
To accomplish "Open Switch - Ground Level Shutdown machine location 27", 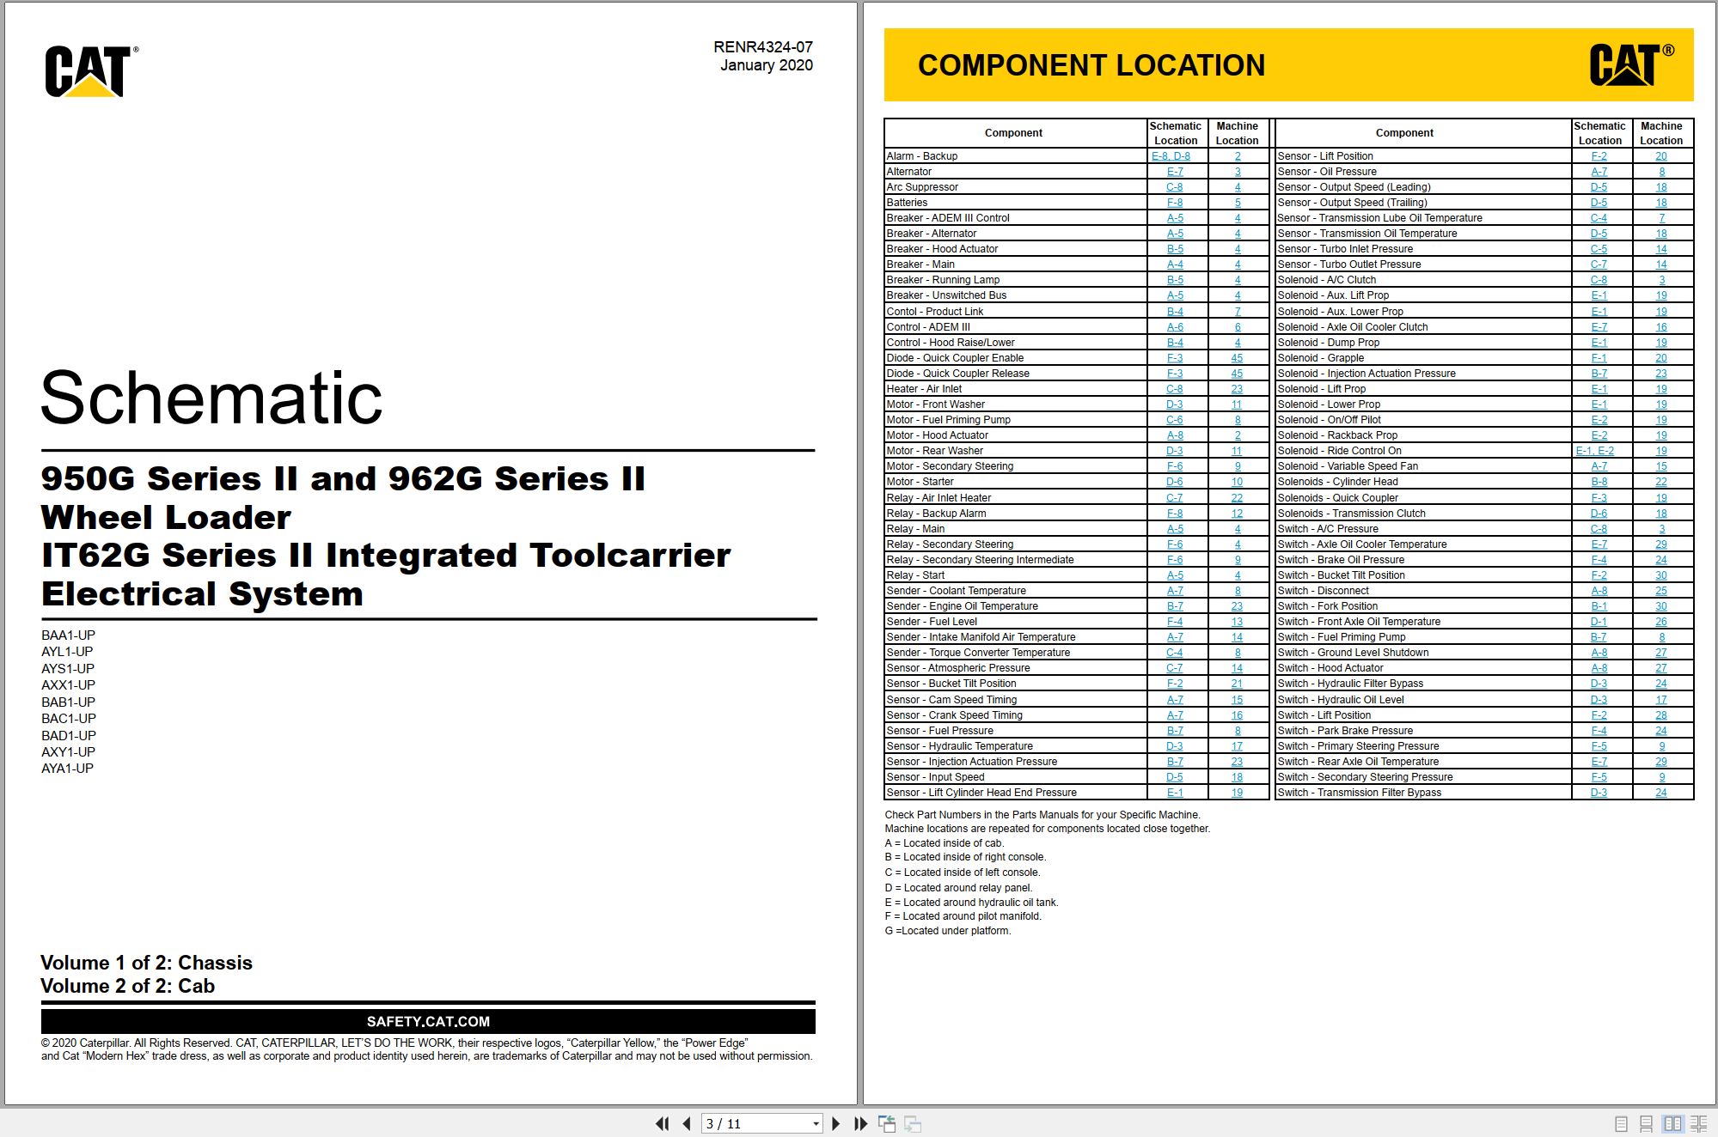I will [x=1661, y=653].
